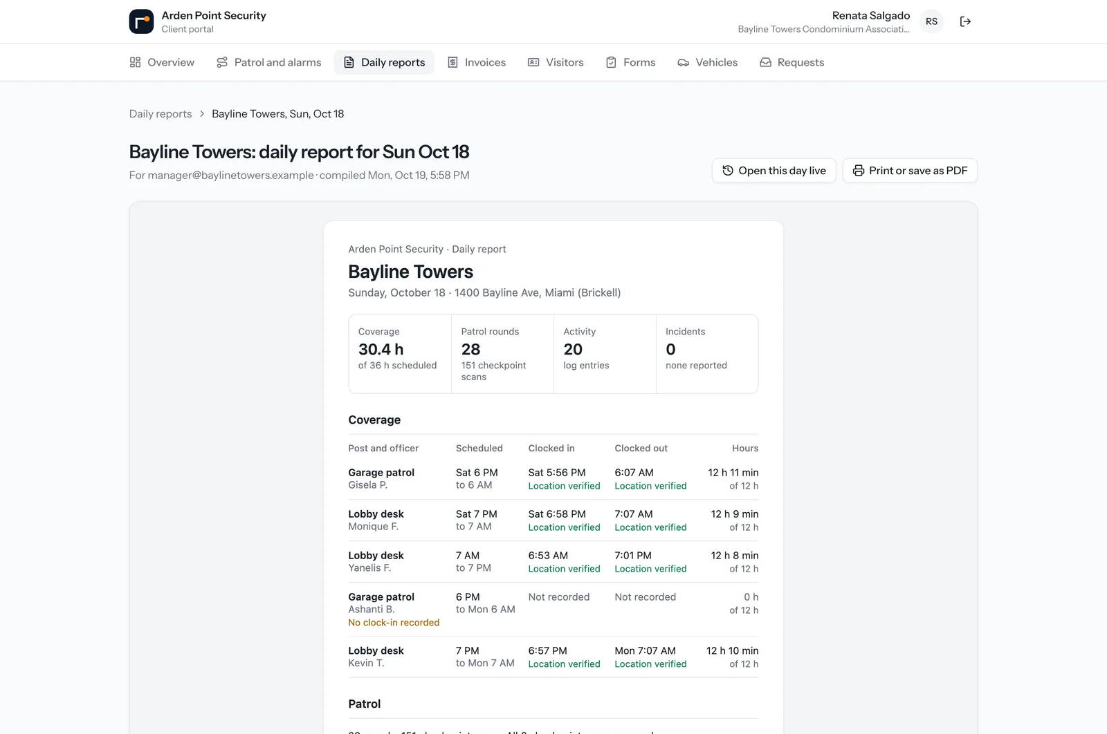Click the Yanelis F. lobby desk row
The image size is (1107, 734).
pyautogui.click(x=553, y=562)
